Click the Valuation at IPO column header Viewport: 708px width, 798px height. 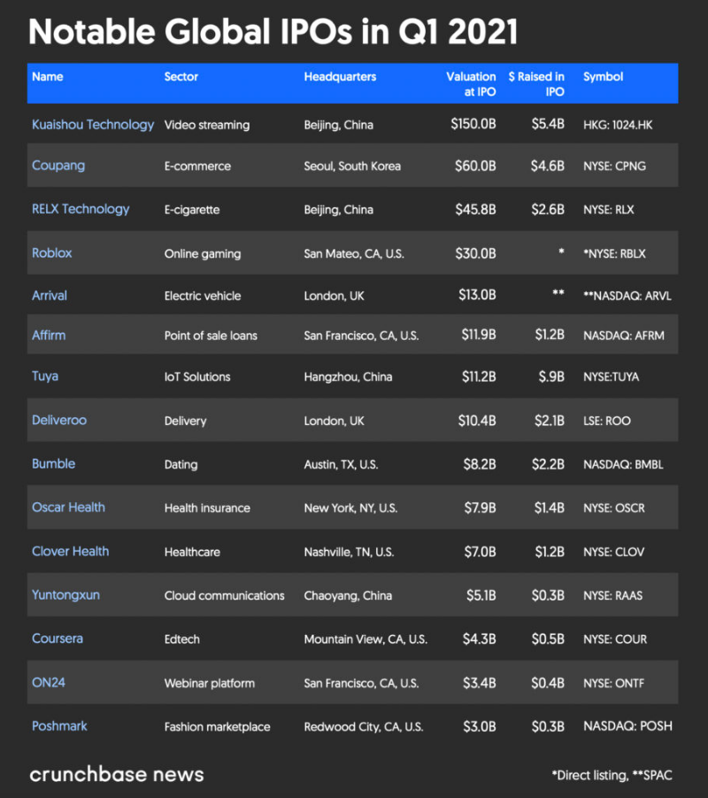(471, 83)
